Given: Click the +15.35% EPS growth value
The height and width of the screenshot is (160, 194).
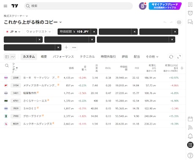Looking at the screenshot, I should pos(174,116).
